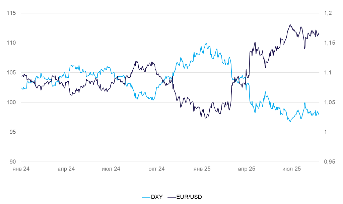Select the dark navy EUR/USD legend line
This screenshot has height=204, width=343.
pyautogui.click(x=172, y=197)
